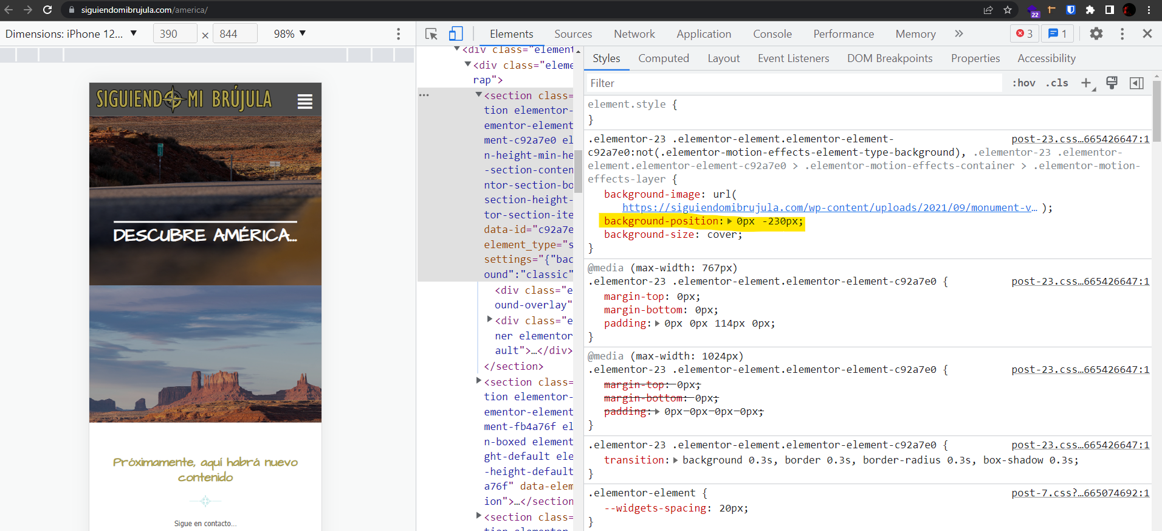Open the messages counter showing 1
1162x531 pixels.
[1057, 34]
